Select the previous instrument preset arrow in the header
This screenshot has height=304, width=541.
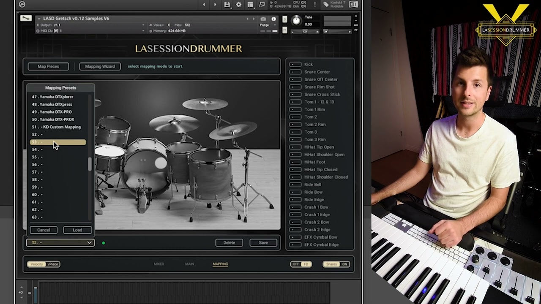click(x=248, y=19)
